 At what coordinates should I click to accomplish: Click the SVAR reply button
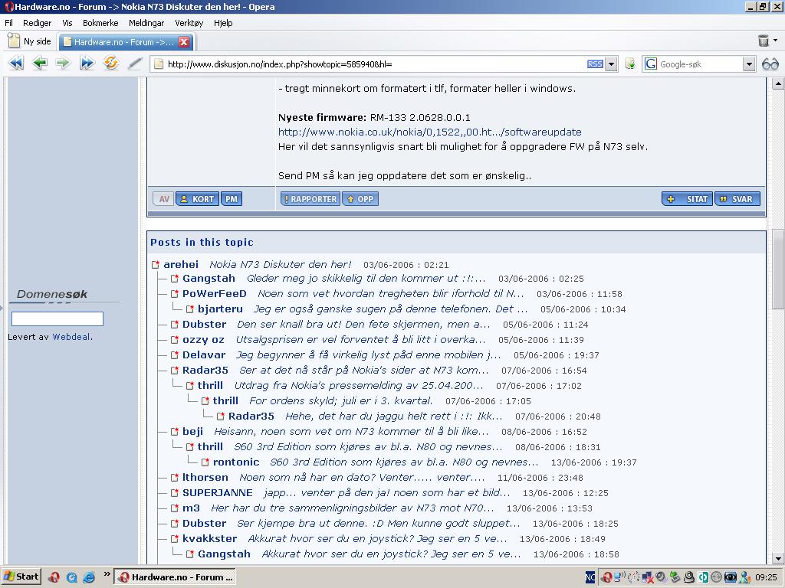coord(737,199)
